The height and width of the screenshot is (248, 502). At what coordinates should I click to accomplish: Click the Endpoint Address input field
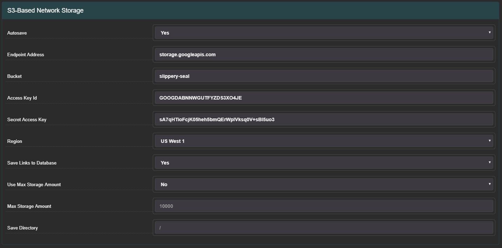[x=324, y=54]
